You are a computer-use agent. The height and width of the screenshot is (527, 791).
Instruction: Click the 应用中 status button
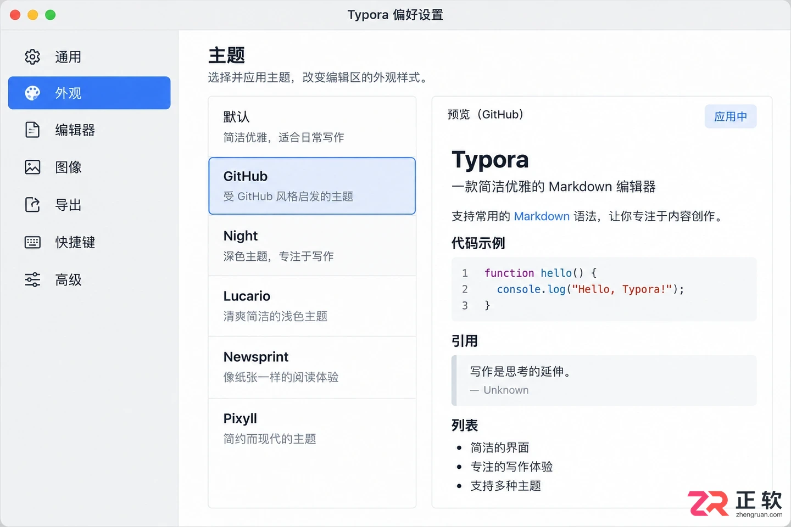[731, 116]
